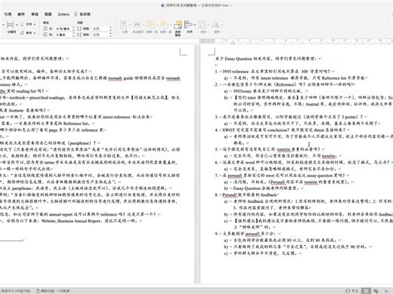Click the 辅助功能 accessibility status text
This screenshot has width=393, height=294.
(x=55, y=291)
